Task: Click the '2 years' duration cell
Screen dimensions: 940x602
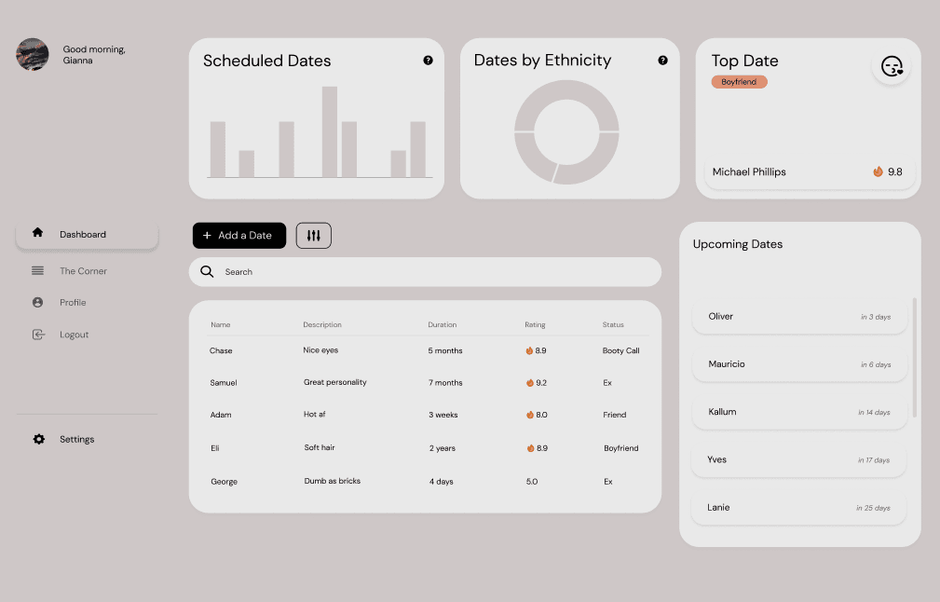Action: click(443, 448)
